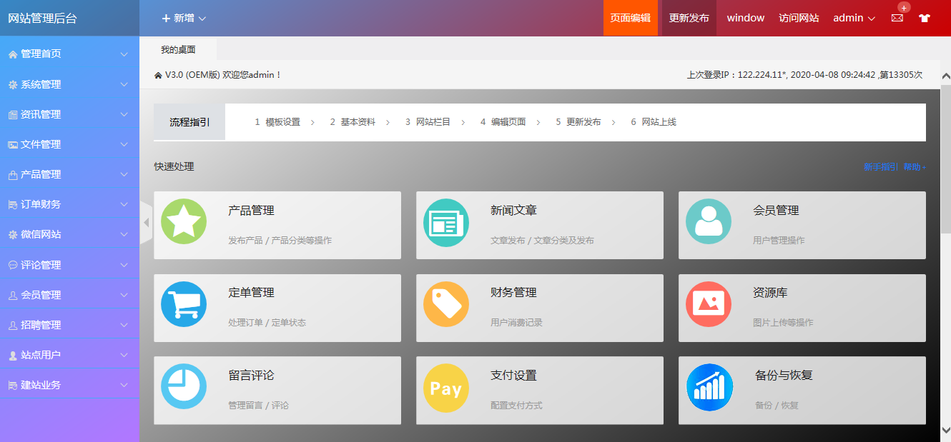This screenshot has width=951, height=442.
Task: Click the 新闻文章 newspaper icon
Action: tap(446, 222)
